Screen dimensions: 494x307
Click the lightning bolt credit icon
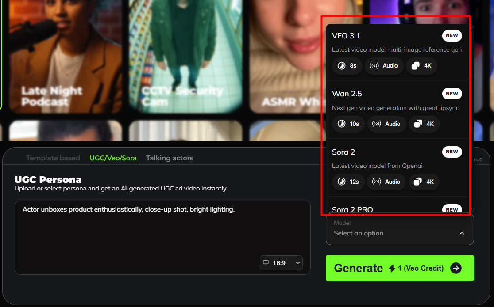[392, 268]
